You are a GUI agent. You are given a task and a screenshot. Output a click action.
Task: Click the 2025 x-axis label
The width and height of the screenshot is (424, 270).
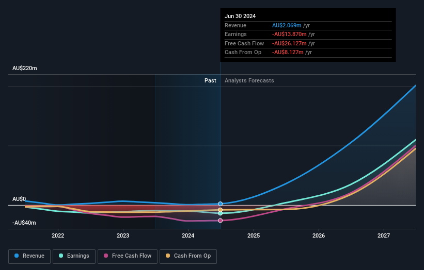tap(254, 236)
